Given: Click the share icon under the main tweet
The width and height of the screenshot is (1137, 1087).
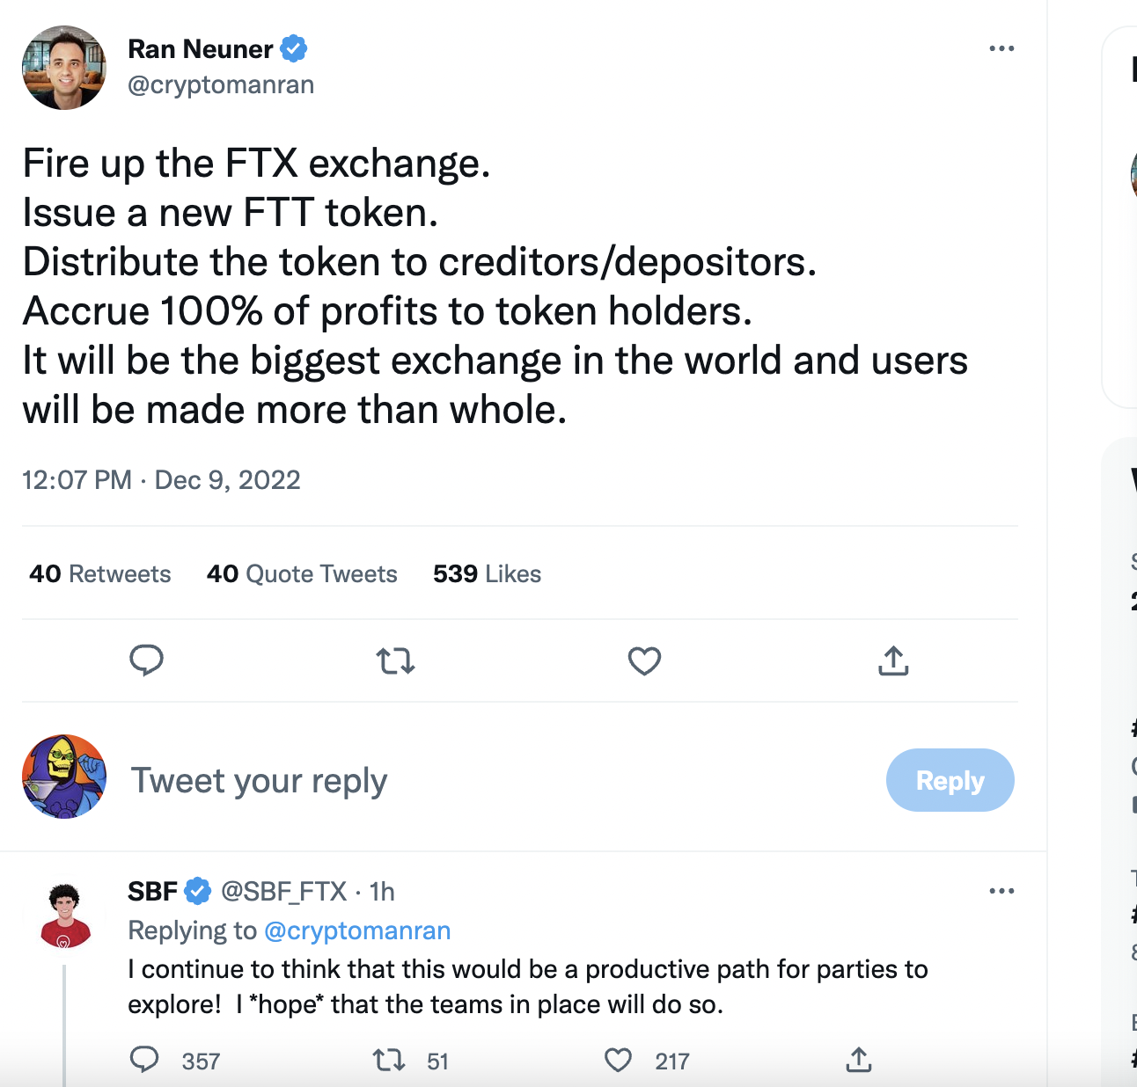Looking at the screenshot, I should pyautogui.click(x=893, y=660).
